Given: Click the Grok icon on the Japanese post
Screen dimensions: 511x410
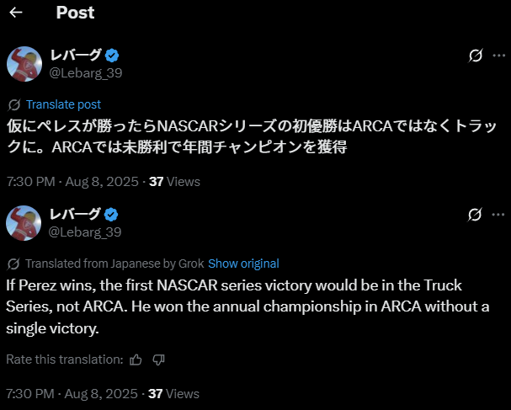Looking at the screenshot, I should (476, 56).
